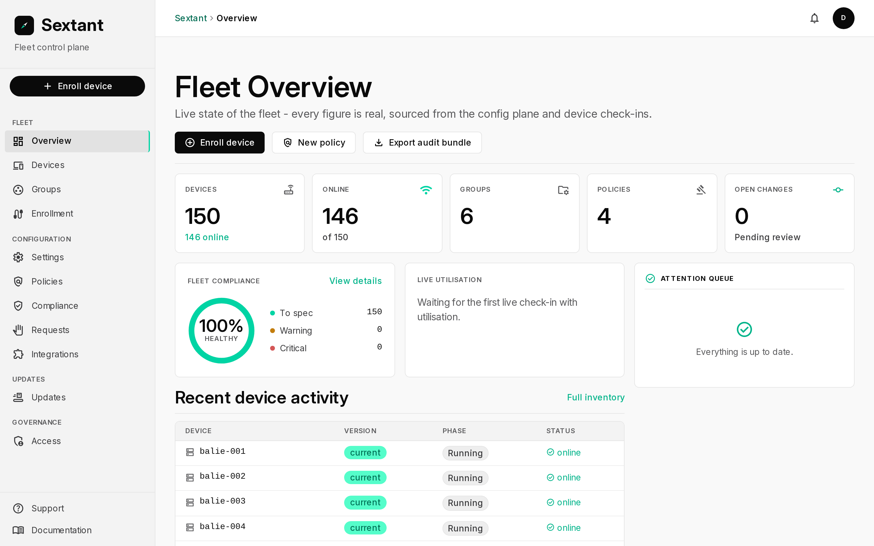Open the notifications bell
874x546 pixels.
[815, 18]
